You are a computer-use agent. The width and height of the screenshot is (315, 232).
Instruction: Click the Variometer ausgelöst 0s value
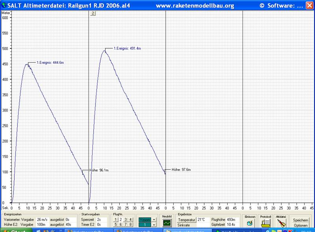[71, 219]
